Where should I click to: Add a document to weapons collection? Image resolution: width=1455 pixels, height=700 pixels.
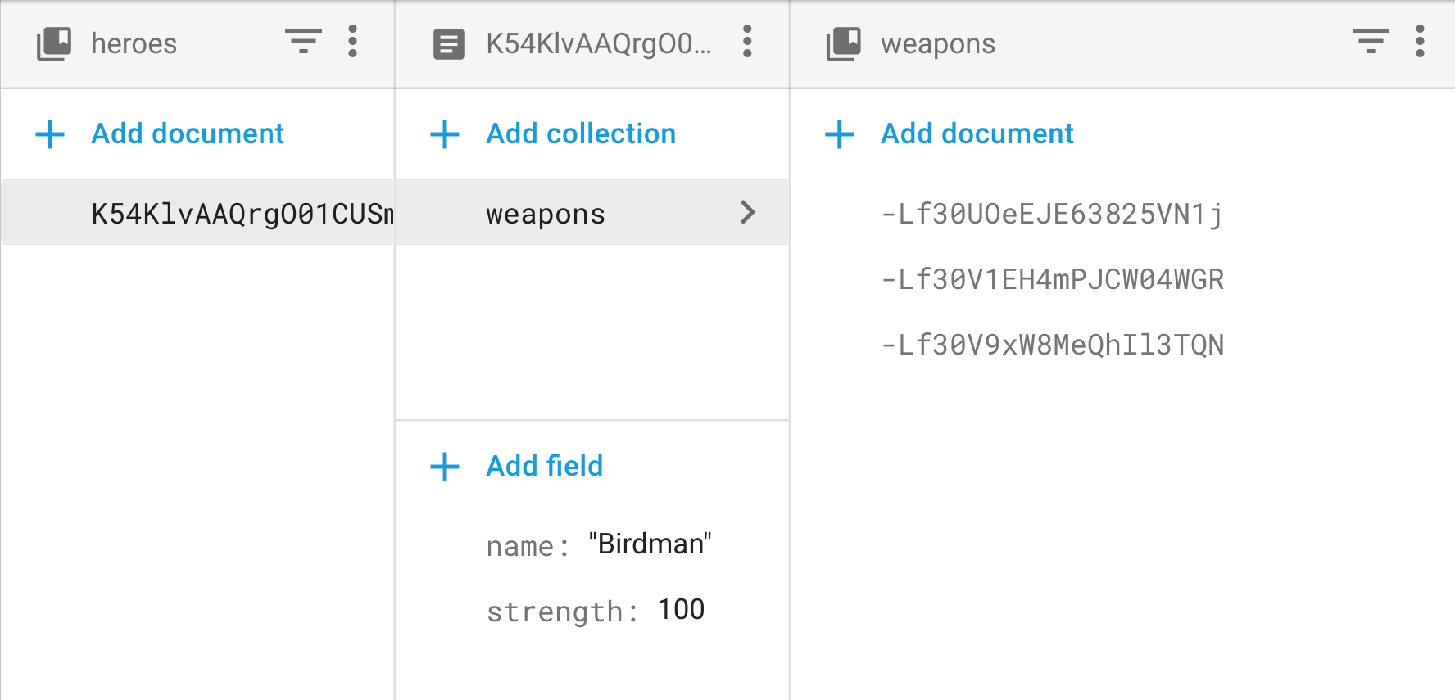pos(977,133)
